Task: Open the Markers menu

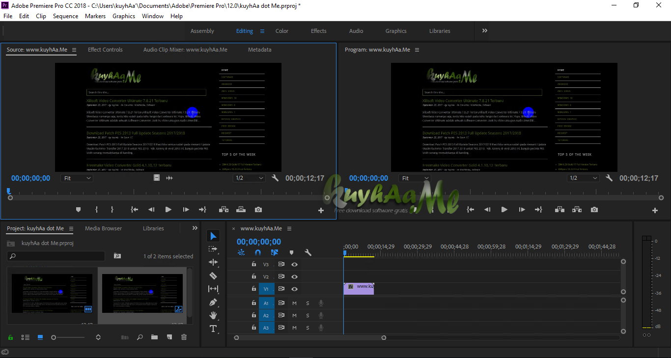Action: point(95,16)
